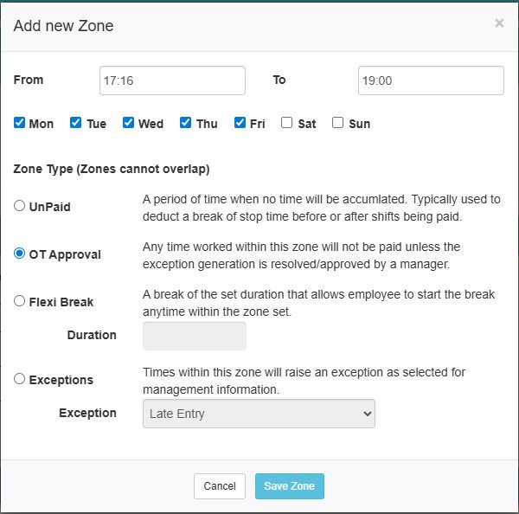
Task: Close the Add new Zone dialog
Action: pos(499,23)
